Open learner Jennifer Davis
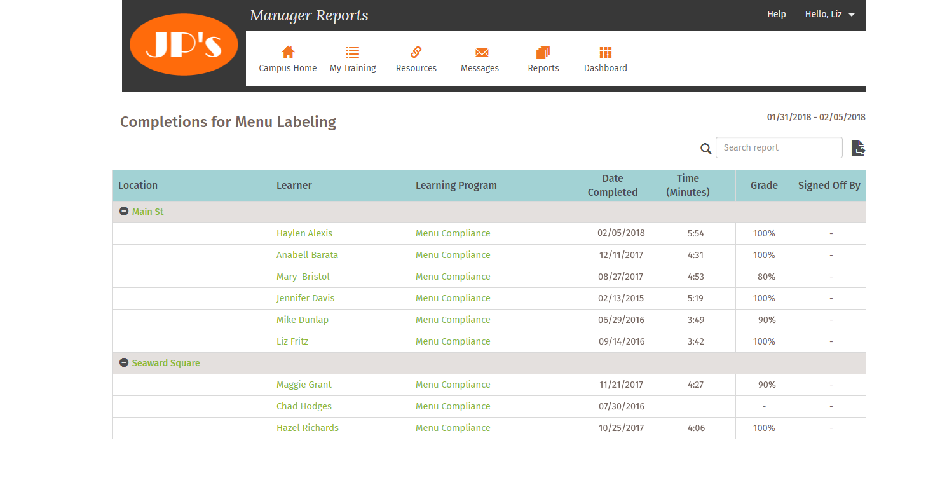Viewport: 947px width, 492px height. (x=305, y=298)
